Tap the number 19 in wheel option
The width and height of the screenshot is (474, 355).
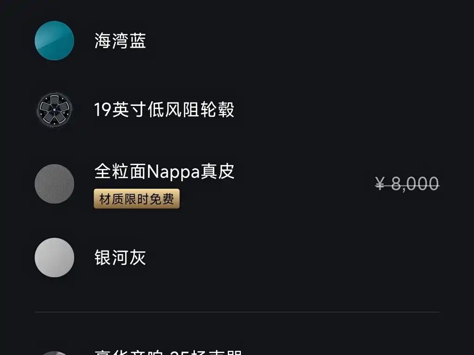(103, 110)
